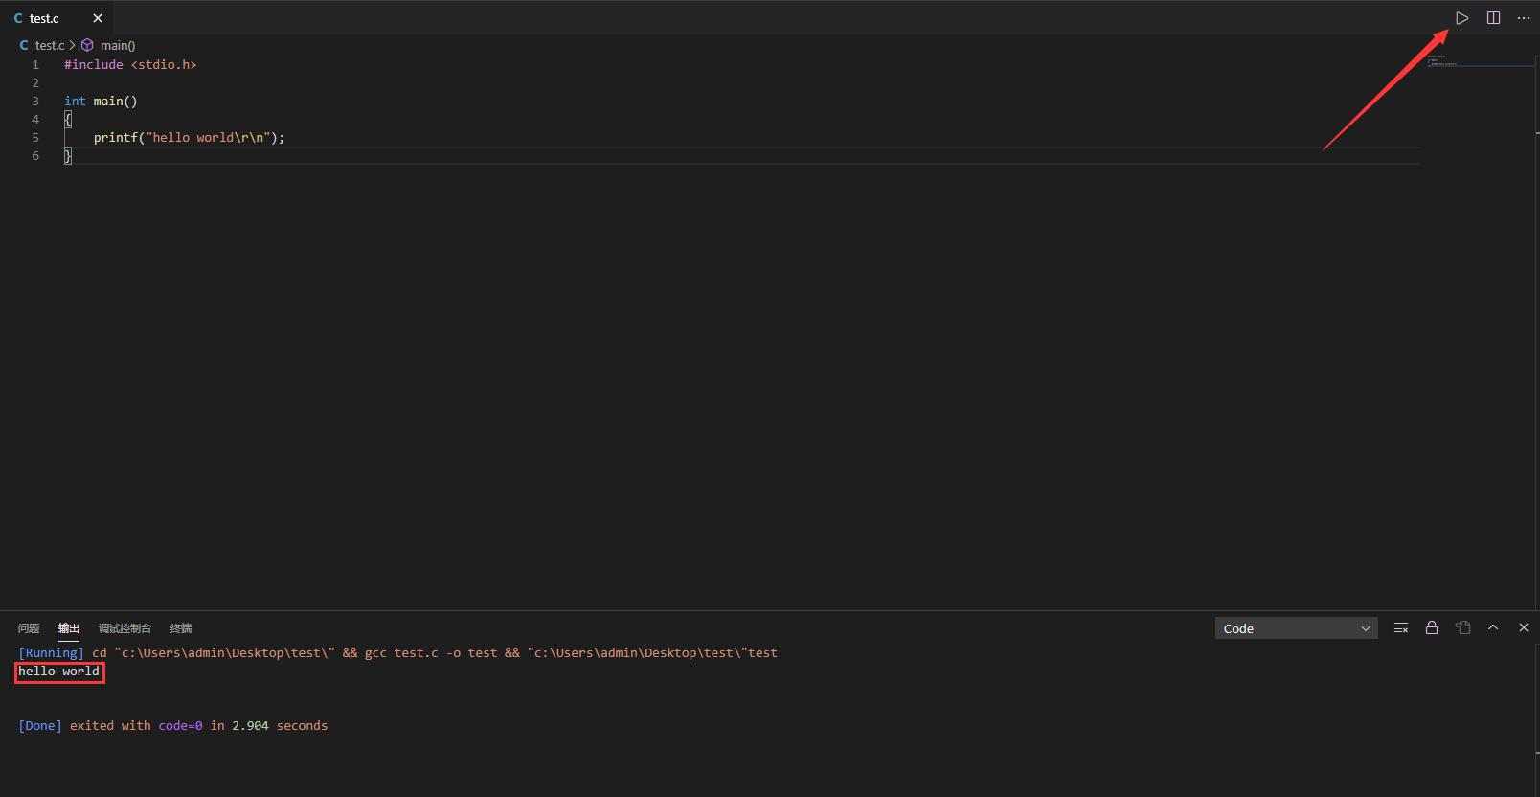
Task: Click the code=0 exit status text
Action: click(181, 726)
